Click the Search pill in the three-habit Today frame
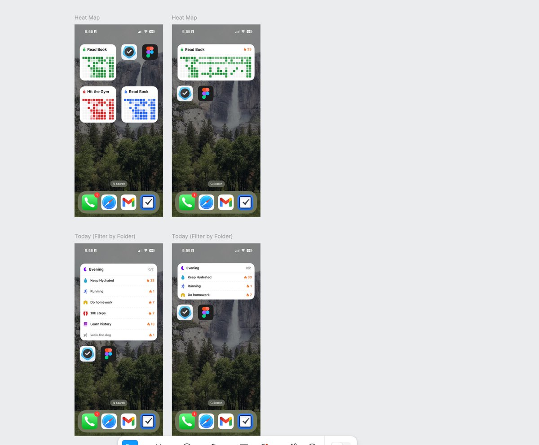Image resolution: width=539 pixels, height=445 pixels. click(216, 403)
